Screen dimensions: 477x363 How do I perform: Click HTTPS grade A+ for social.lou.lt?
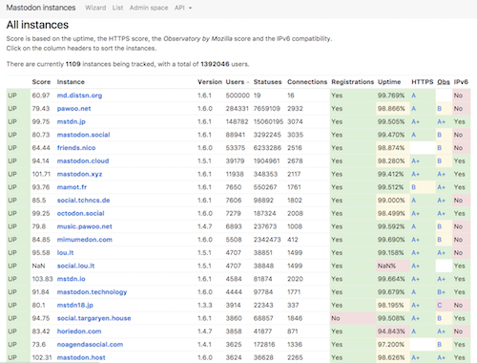coord(415,266)
